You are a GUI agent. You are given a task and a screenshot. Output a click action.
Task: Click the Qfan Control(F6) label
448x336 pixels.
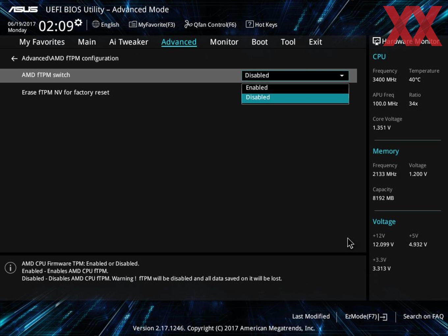pyautogui.click(x=215, y=25)
